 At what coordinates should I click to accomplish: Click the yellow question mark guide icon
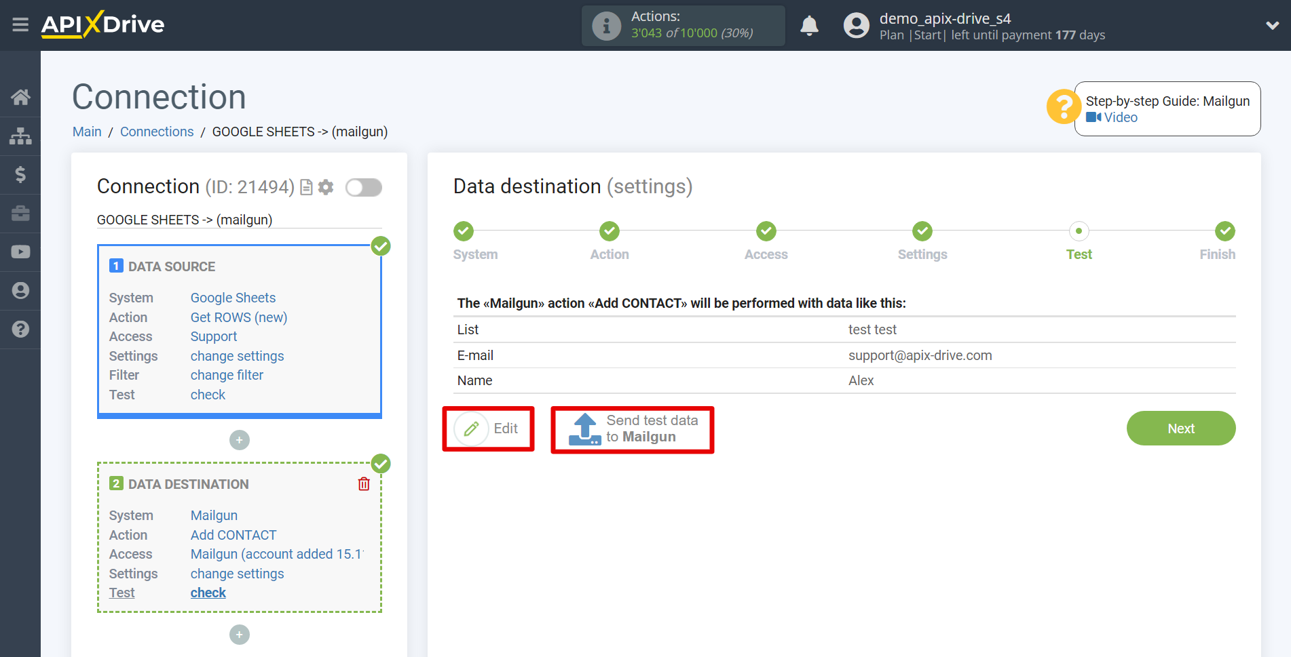[x=1063, y=106]
